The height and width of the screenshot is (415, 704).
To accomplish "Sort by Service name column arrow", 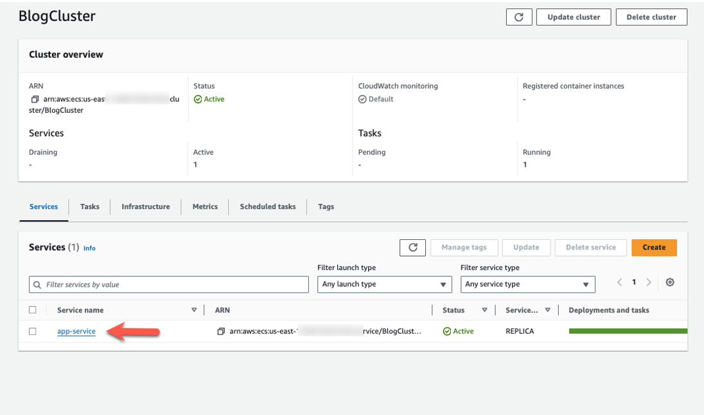I will coord(194,310).
